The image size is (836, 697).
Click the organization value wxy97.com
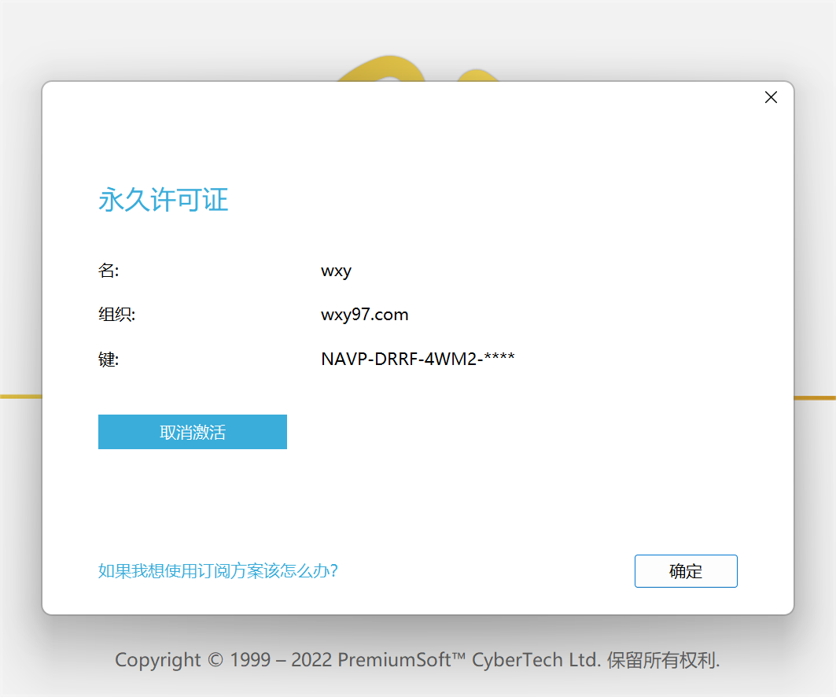tap(364, 315)
